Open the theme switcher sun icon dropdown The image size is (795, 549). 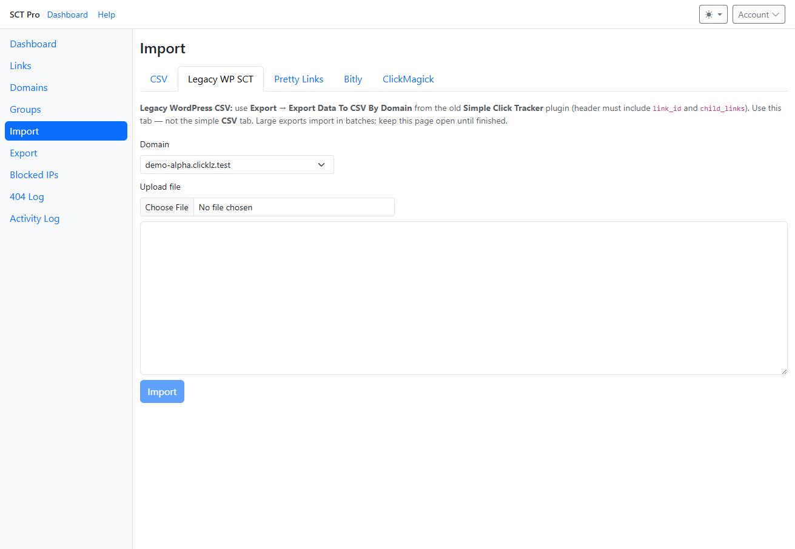click(x=713, y=15)
